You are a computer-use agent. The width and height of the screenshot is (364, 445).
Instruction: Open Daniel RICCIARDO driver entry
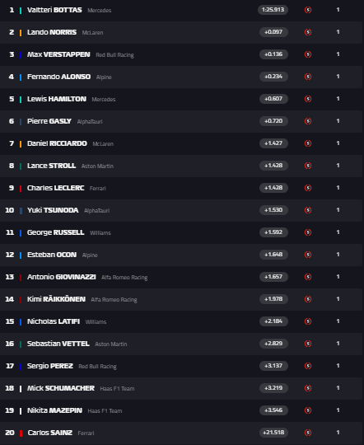pos(57,143)
